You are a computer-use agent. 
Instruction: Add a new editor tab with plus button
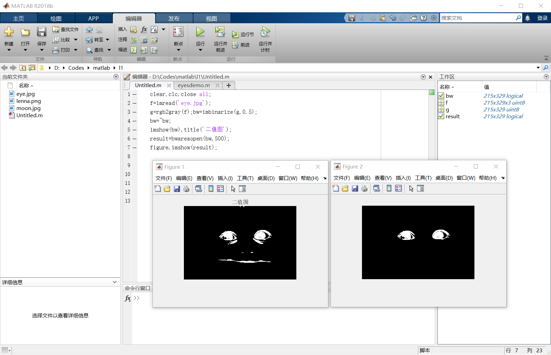[x=229, y=85]
